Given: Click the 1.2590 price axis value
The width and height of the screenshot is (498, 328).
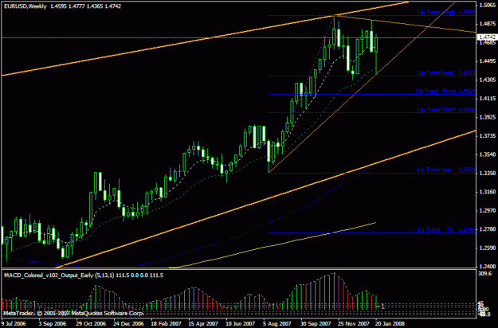Looking at the screenshot, I should click(x=488, y=248).
